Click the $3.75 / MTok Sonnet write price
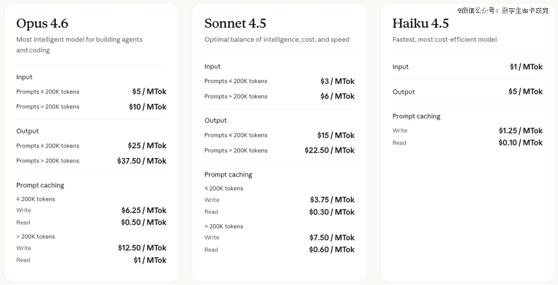 (332, 200)
